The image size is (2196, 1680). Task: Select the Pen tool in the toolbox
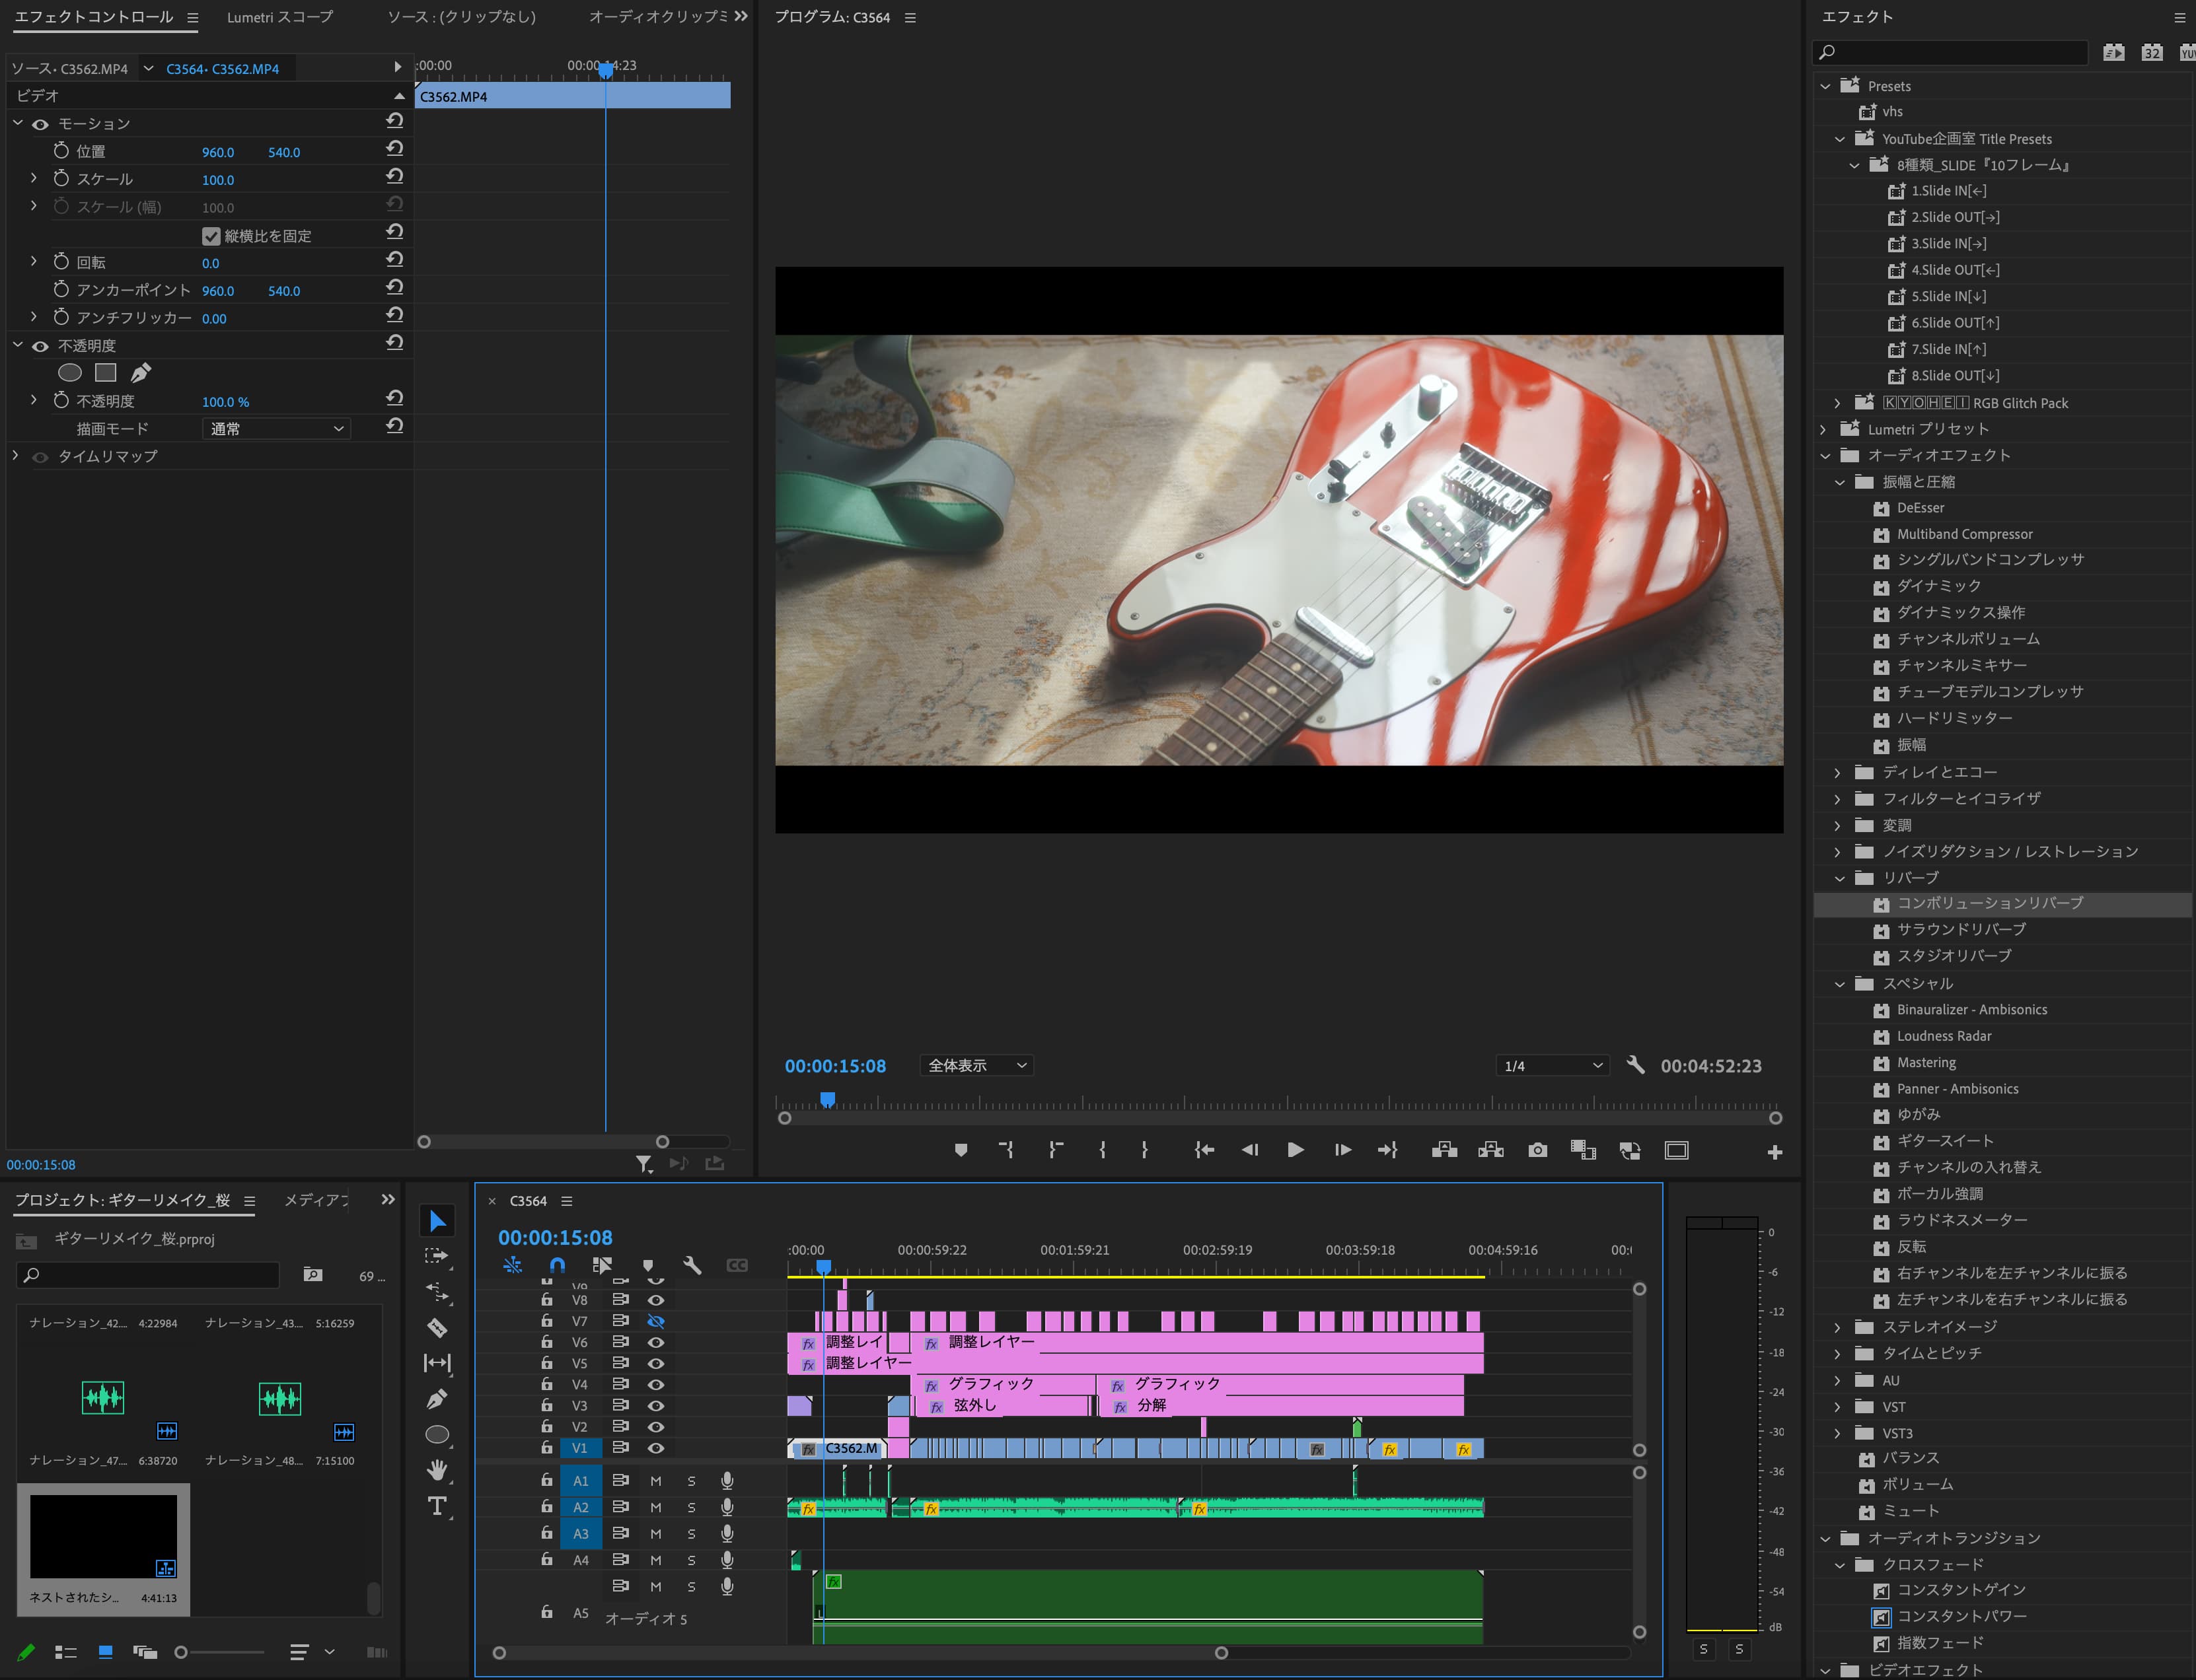(437, 1399)
